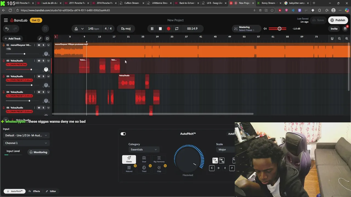Click the undo arrow
Screen dimensions: 351x197
click(x=7, y=29)
